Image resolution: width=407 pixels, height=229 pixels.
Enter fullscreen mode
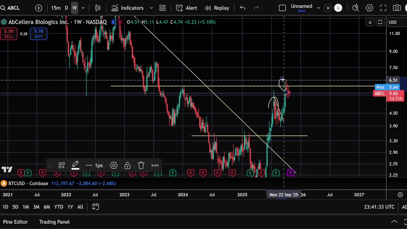coord(383,8)
